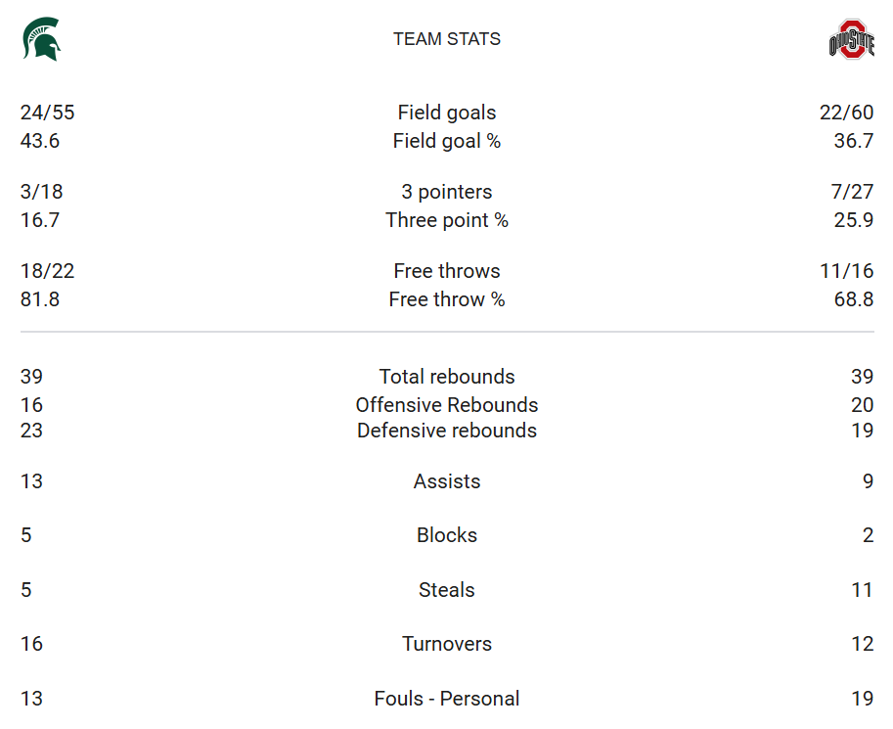This screenshot has width=893, height=729.
Task: Click the Field goal % label
Action: (x=446, y=141)
